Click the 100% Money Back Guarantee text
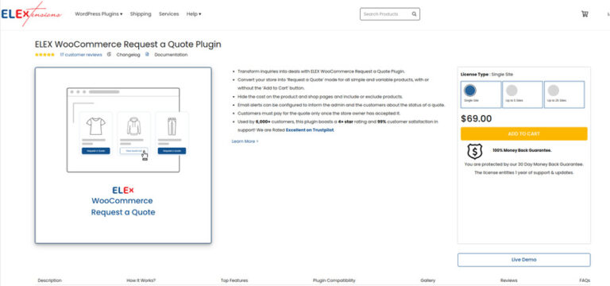Image resolution: width=610 pixels, height=286 pixels. pos(522,150)
